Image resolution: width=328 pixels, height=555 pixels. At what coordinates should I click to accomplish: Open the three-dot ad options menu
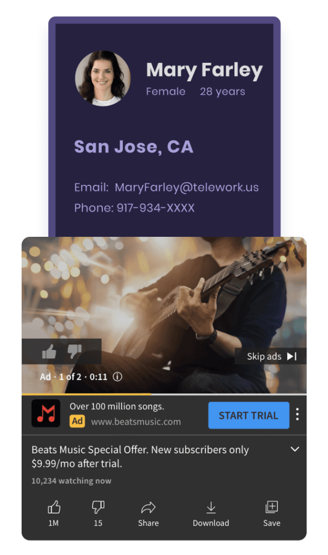coord(298,414)
